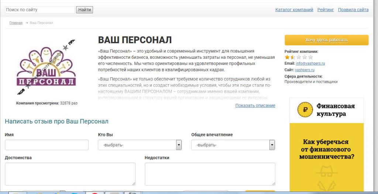The height and width of the screenshot is (194, 378).
Task: Click the Недостатки text area
Action: [x=210, y=174]
